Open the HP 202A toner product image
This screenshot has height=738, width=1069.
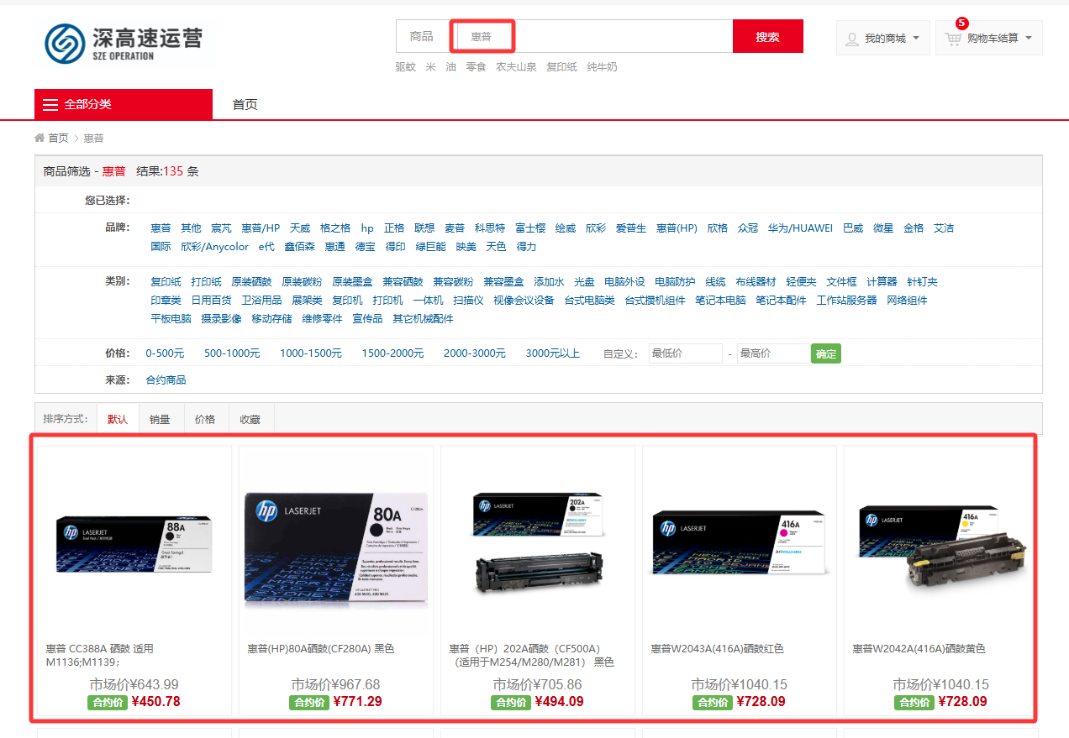pyautogui.click(x=538, y=543)
